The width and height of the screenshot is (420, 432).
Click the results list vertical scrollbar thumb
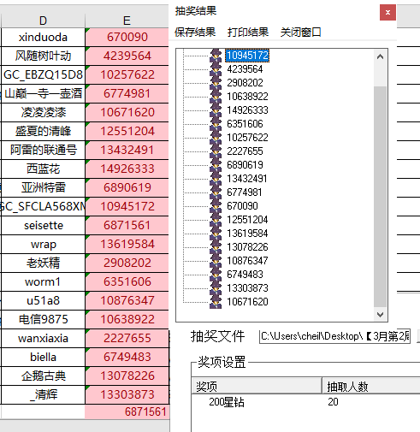[380, 197]
